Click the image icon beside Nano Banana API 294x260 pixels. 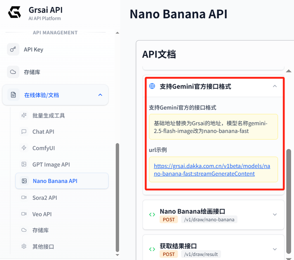coord(24,181)
